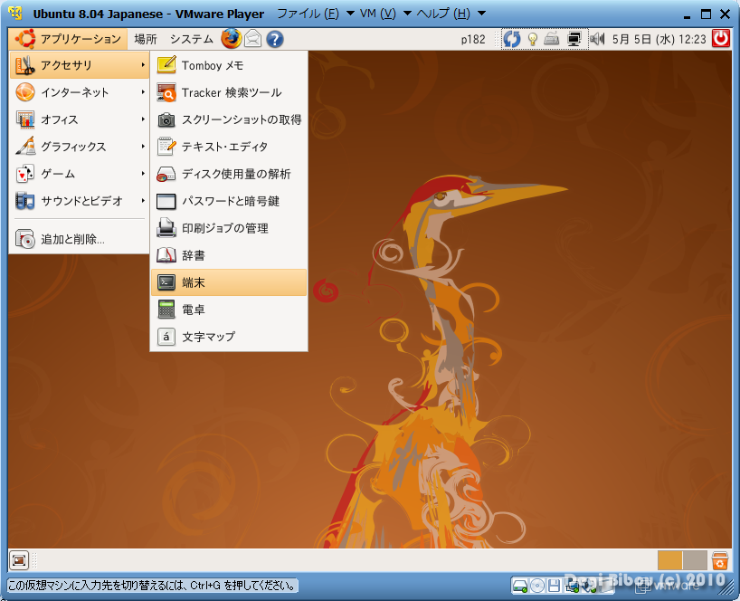Click the dropdown arrow after ヘルプ (H)
The image size is (740, 601).
(481, 14)
